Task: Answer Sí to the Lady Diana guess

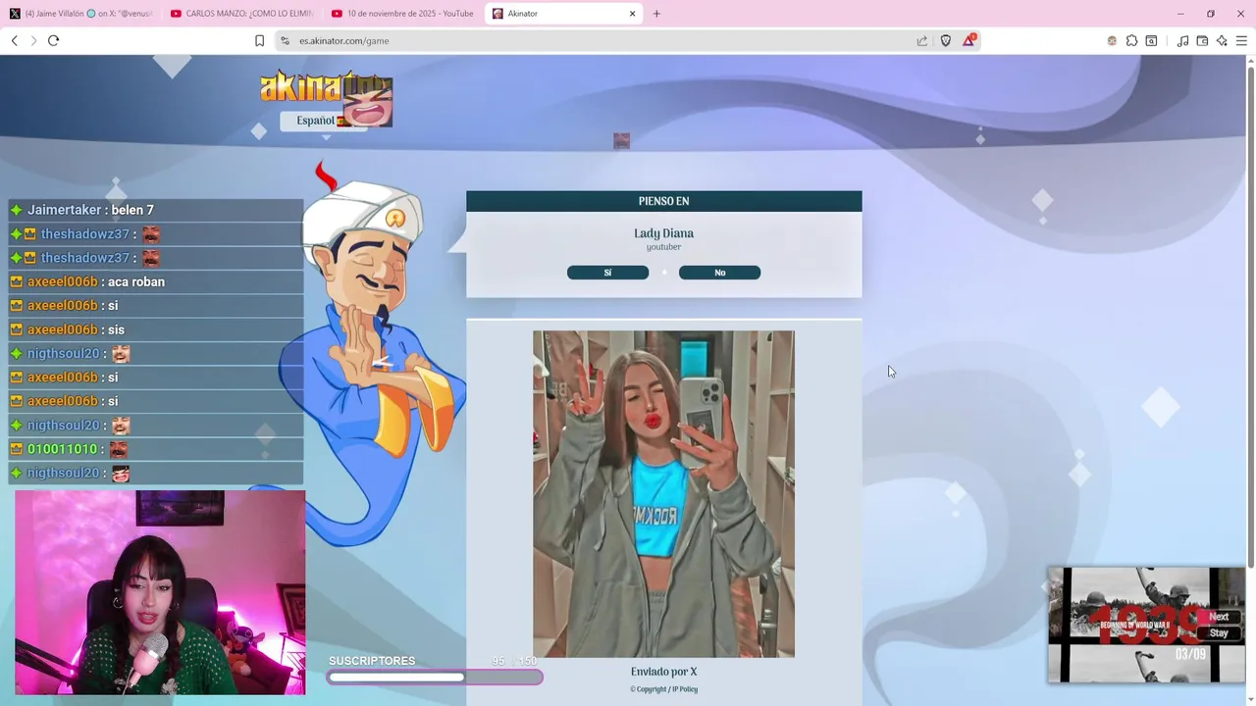Action: (x=607, y=273)
